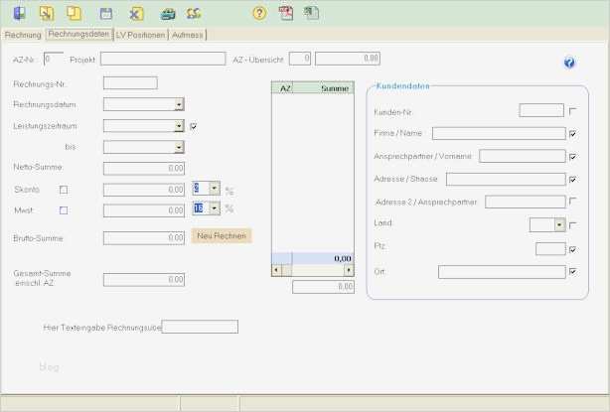Open the Rechnung tab
Image resolution: width=610 pixels, height=412 pixels.
pyautogui.click(x=23, y=35)
